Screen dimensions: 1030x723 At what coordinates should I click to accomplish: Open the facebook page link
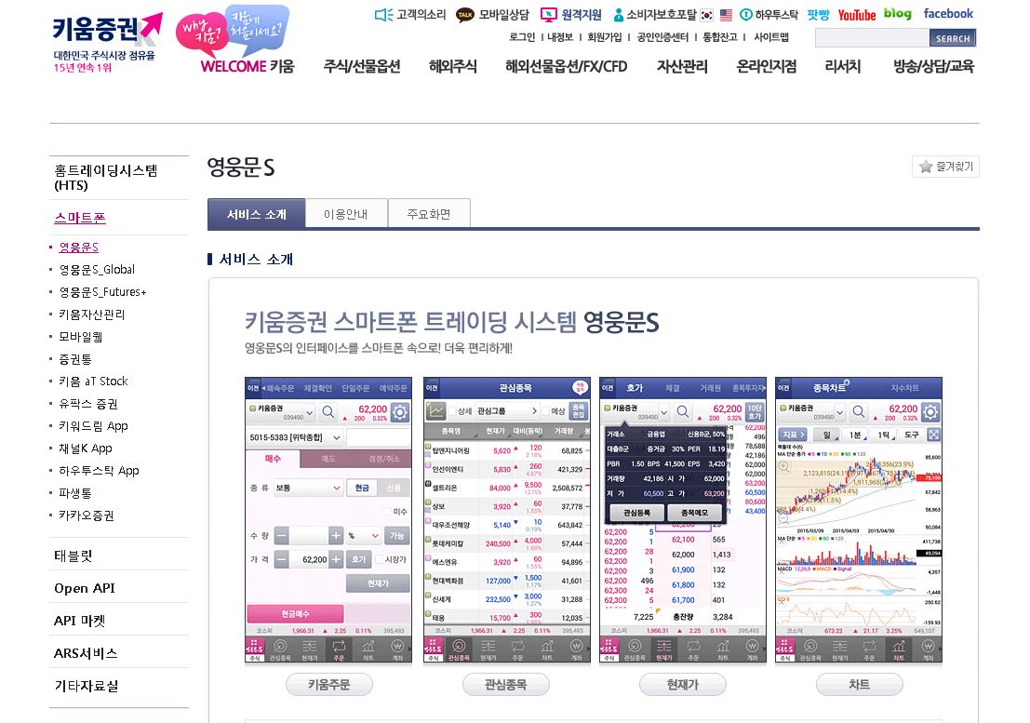[948, 13]
